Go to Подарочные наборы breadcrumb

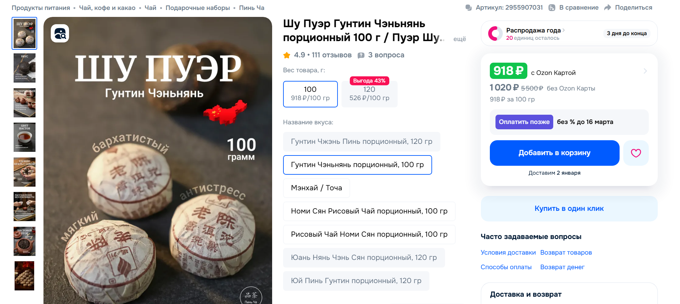[x=198, y=8]
